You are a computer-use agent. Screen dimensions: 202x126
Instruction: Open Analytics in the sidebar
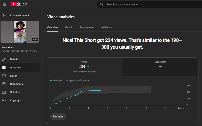pos(20,68)
